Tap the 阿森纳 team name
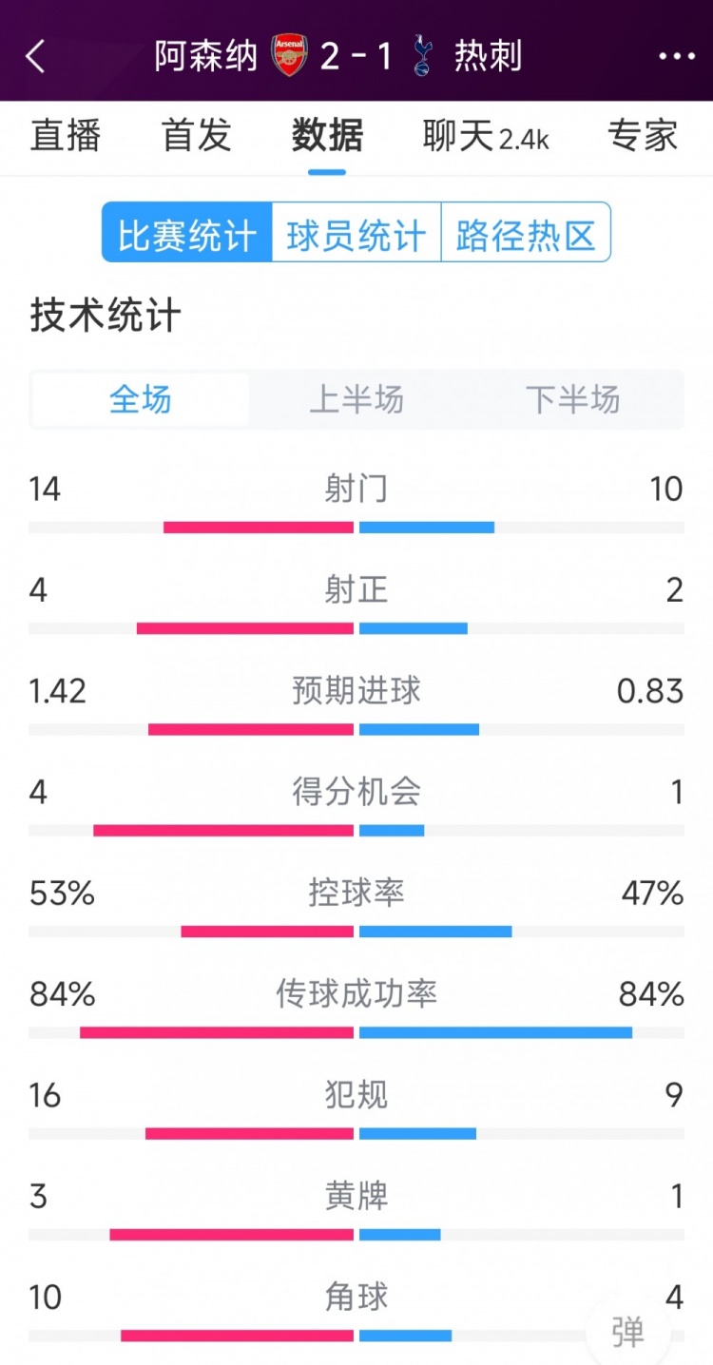 pyautogui.click(x=206, y=56)
